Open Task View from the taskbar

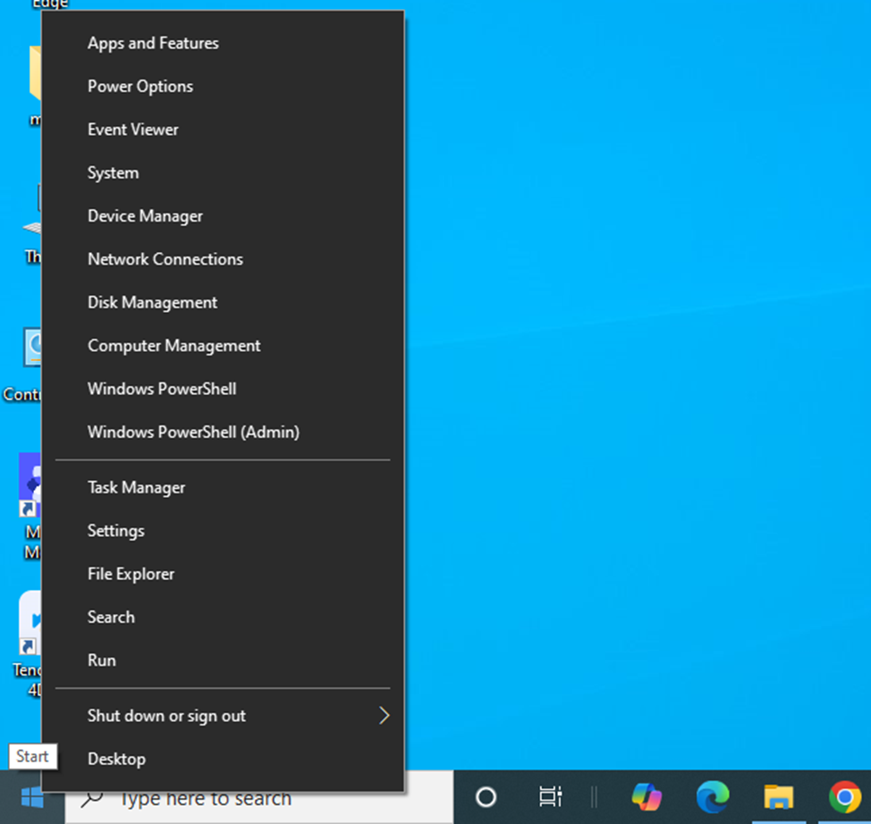tap(550, 796)
